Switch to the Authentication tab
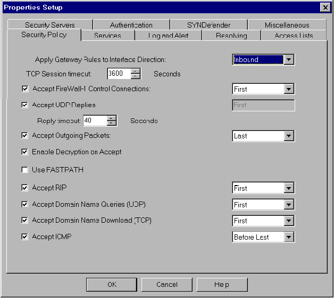This screenshot has width=334, height=298. click(131, 25)
